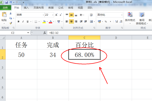Image resolution: width=152 pixels, height=101 pixels.
Task: Increase font size with the large A
Action: point(56,15)
